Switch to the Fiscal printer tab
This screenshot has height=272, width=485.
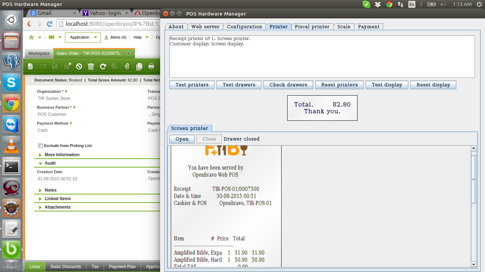(312, 27)
